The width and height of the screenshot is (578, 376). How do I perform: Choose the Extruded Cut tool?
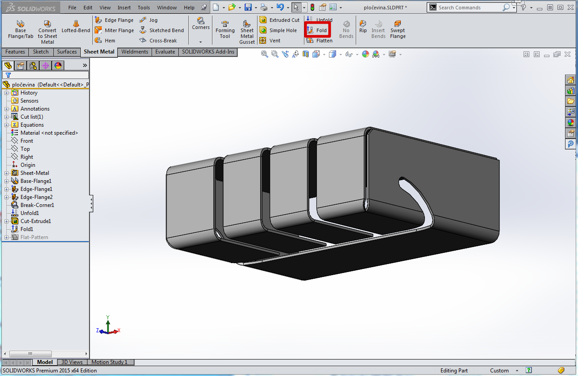[x=279, y=20]
